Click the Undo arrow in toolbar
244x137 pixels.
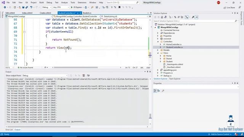pos(31,7)
